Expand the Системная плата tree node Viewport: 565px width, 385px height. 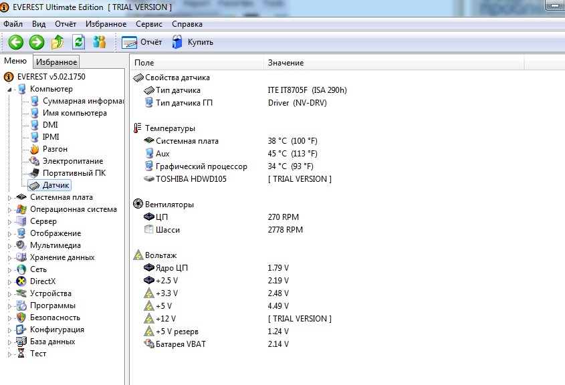pos(10,197)
